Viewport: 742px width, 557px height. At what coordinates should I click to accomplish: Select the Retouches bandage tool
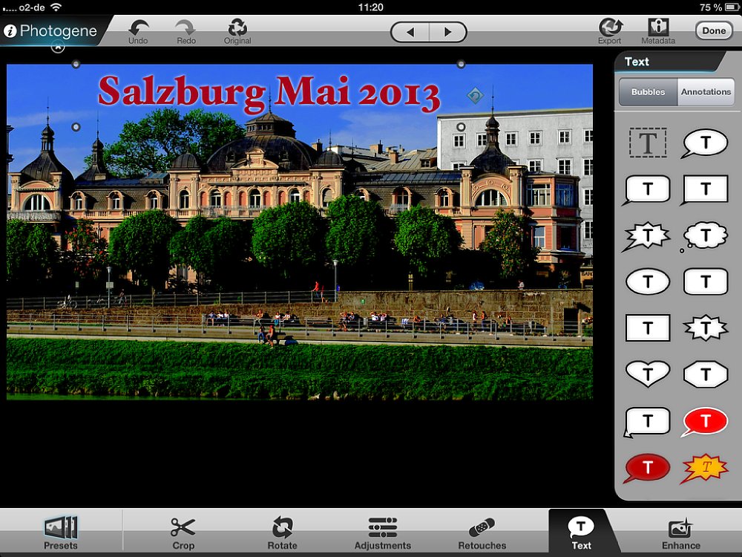pyautogui.click(x=482, y=528)
